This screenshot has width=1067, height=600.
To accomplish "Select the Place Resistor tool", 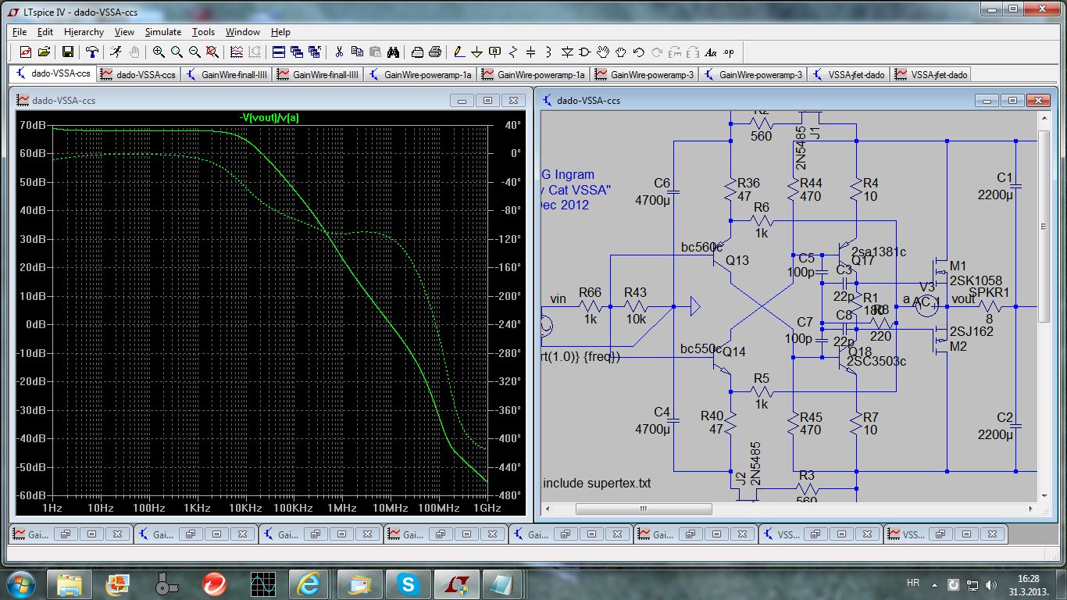I will [512, 52].
